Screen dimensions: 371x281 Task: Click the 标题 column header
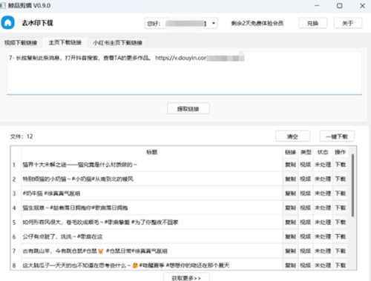152,152
